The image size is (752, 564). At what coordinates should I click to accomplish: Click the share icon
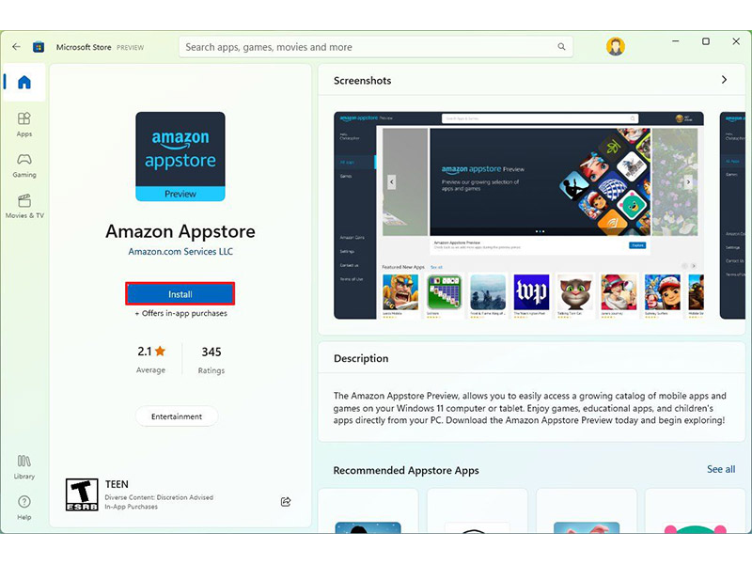click(286, 502)
